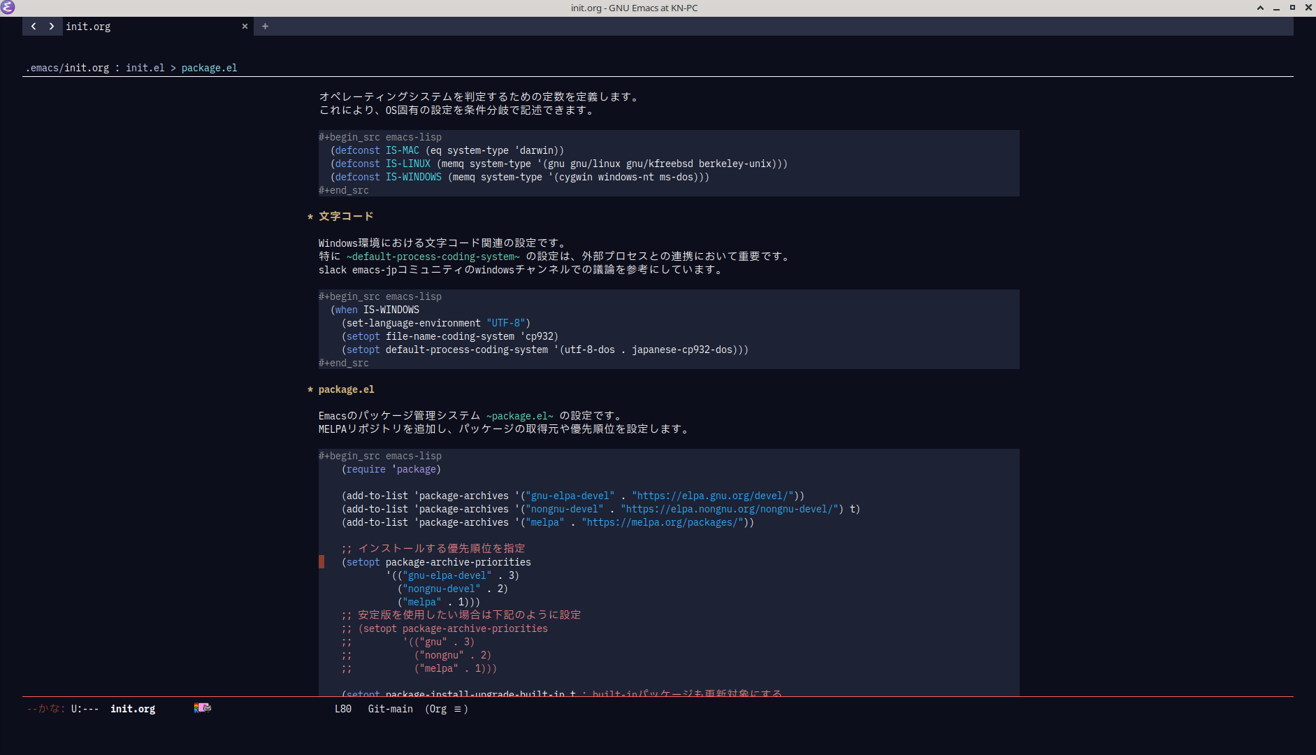Click the comment インストールする優先順位を指定
The width and height of the screenshot is (1316, 755).
433,549
